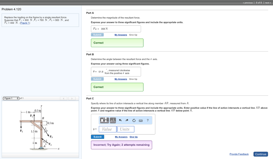Click the redo arrow in answer toolbar
Viewport: 273px width, 159px height.
pyautogui.click(x=127, y=120)
